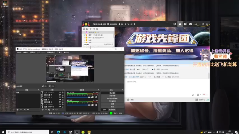
Task: Toggle visibility of 窗口采集 7 source
Action: (x=60, y=95)
